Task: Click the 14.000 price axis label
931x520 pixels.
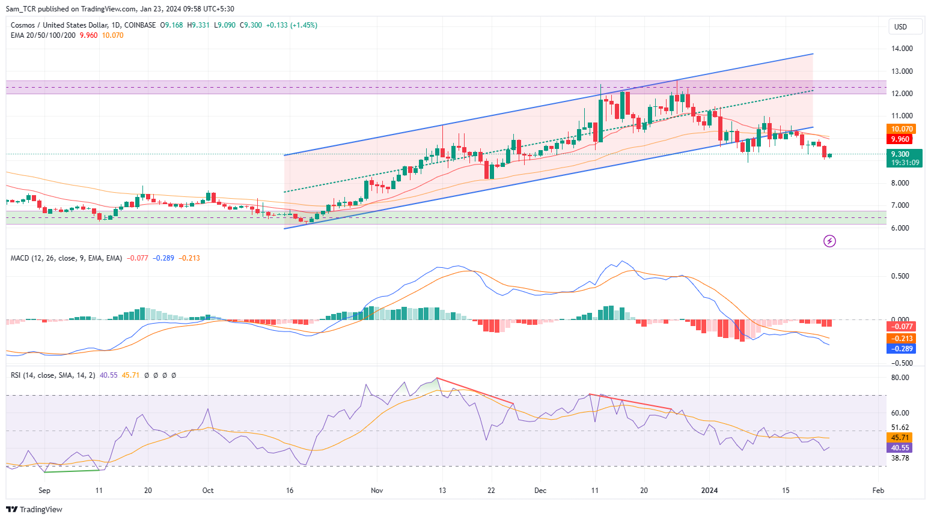Action: pyautogui.click(x=902, y=49)
